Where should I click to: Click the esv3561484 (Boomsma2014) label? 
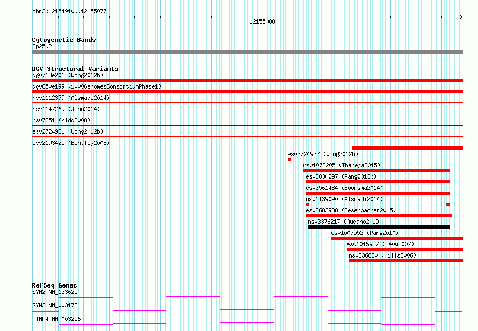pyautogui.click(x=344, y=188)
